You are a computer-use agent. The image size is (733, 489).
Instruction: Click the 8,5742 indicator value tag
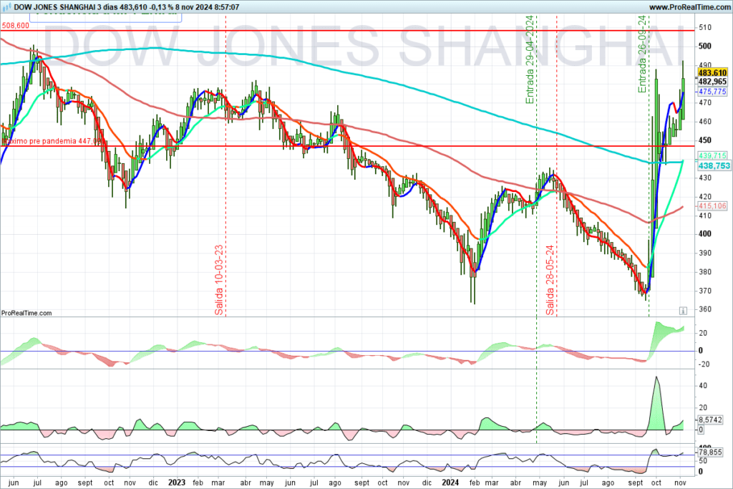coord(710,420)
